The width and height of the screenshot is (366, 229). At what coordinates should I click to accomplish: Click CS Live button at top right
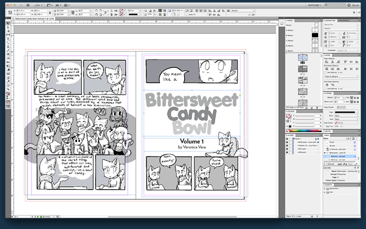(x=354, y=5)
